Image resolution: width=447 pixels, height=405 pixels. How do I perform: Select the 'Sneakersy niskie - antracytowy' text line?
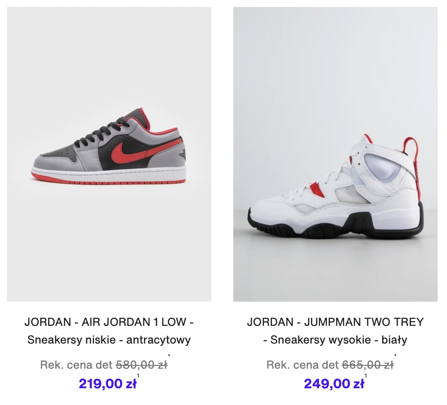tap(109, 340)
